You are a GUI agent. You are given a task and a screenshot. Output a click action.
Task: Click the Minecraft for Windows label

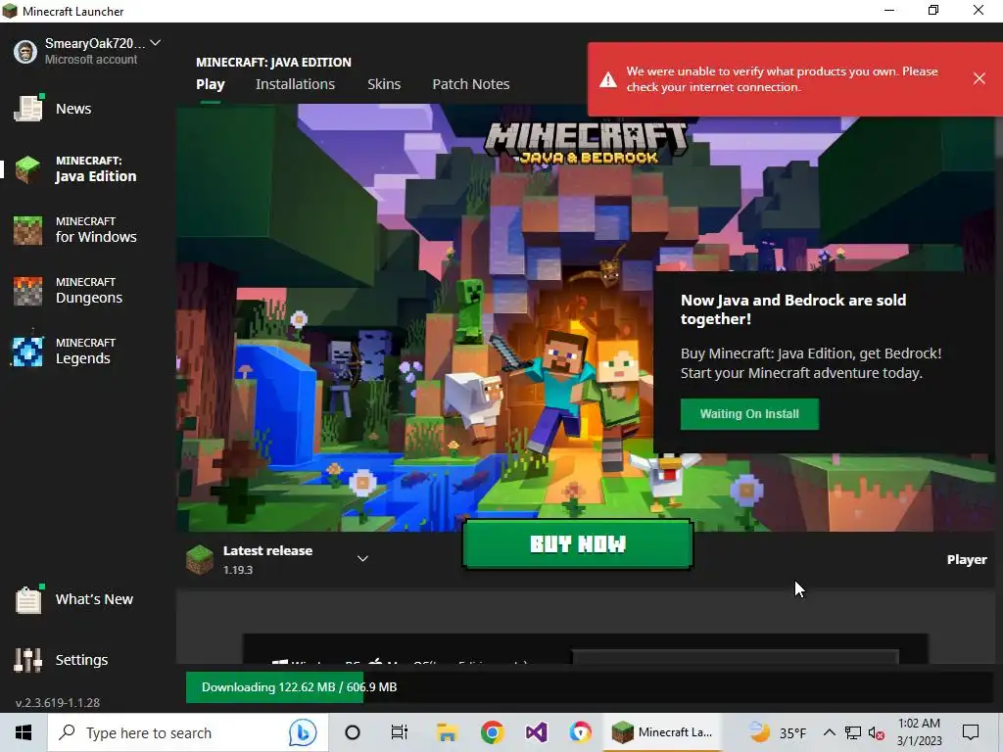click(x=96, y=230)
